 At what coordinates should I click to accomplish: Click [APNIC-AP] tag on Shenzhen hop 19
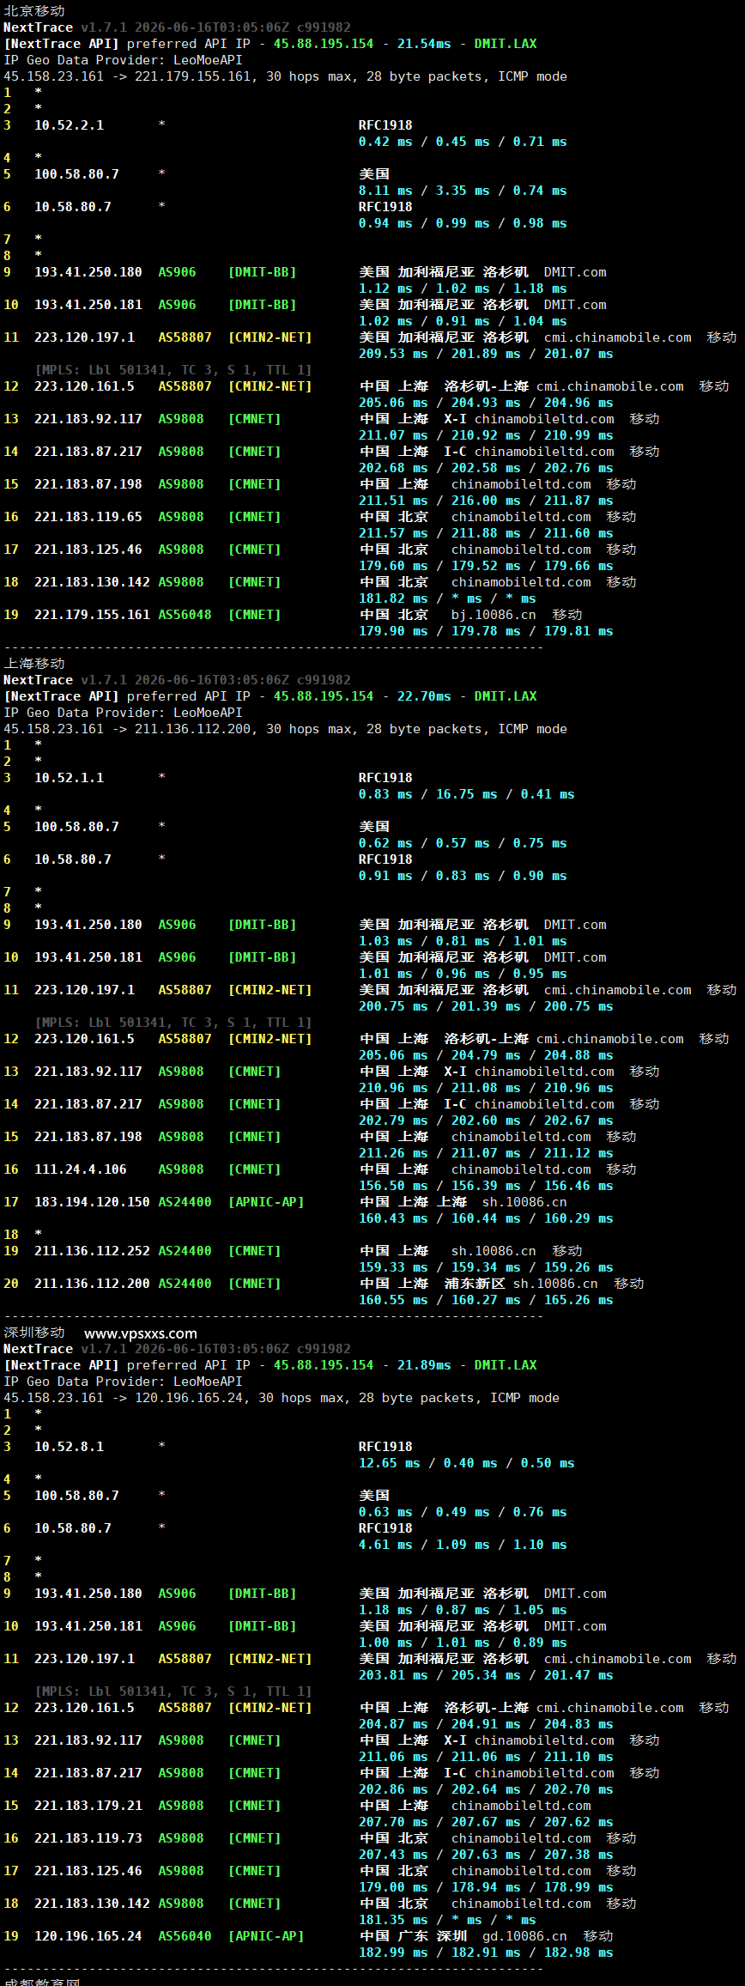tap(266, 1936)
